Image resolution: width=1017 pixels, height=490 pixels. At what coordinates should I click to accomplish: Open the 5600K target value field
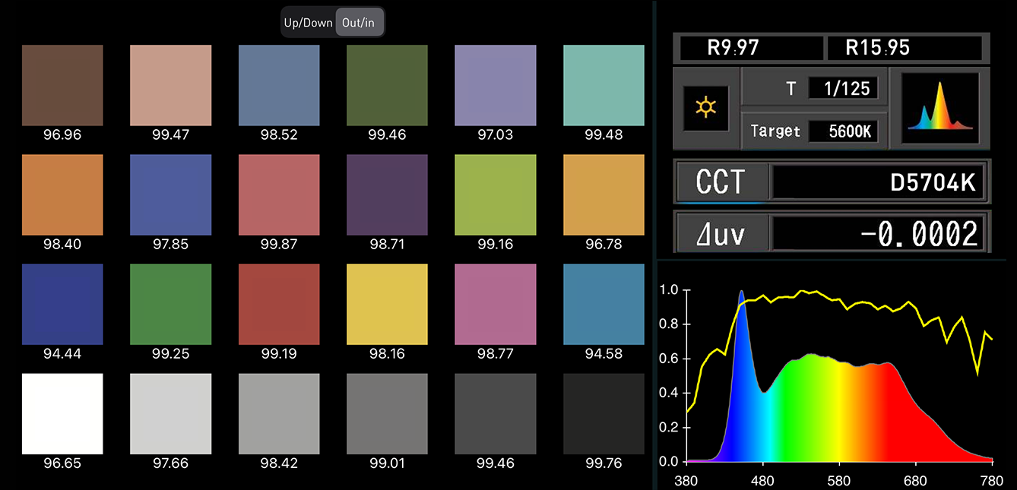pos(842,131)
